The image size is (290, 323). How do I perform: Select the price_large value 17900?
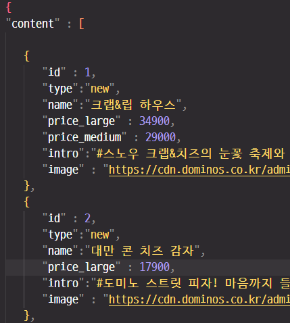point(154,267)
